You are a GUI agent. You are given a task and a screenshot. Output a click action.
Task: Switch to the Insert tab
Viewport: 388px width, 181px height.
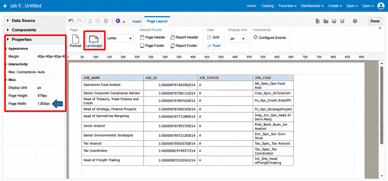pos(137,21)
